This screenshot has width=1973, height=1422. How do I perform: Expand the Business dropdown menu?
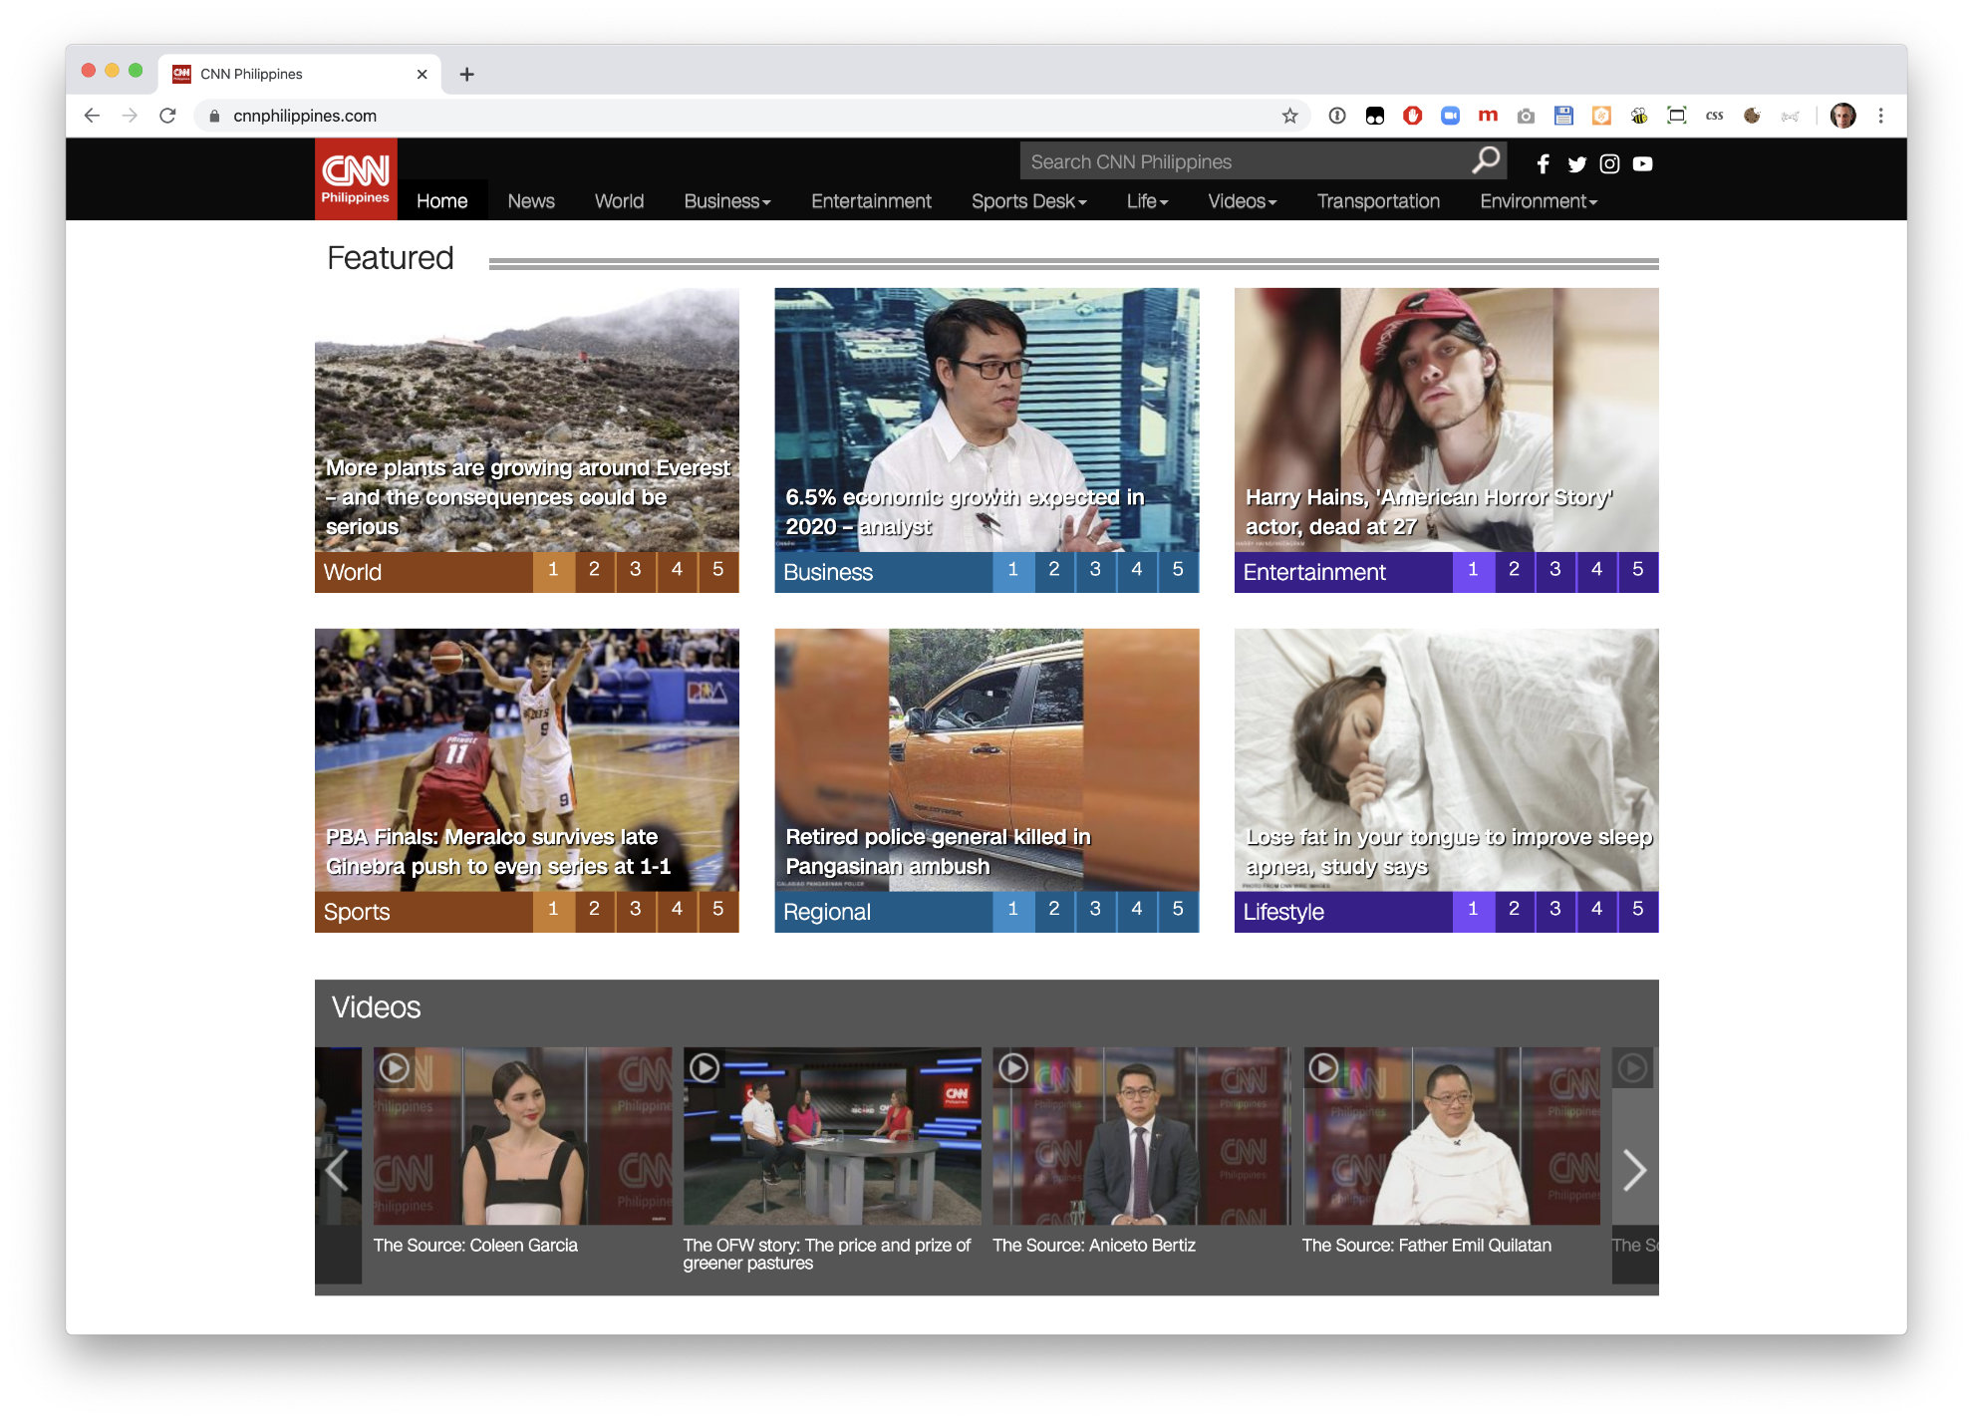726,201
